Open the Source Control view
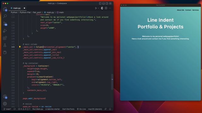This screenshot has height=113, width=202. (x=5, y=24)
